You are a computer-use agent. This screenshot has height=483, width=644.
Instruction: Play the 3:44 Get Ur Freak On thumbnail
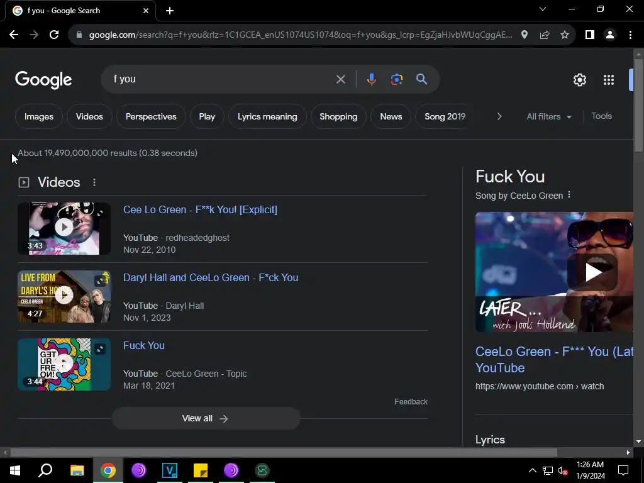tap(64, 363)
